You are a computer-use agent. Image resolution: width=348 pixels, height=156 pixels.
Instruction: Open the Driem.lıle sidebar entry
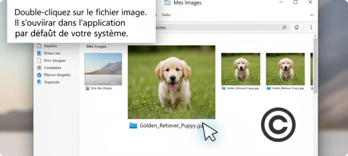tap(49, 53)
